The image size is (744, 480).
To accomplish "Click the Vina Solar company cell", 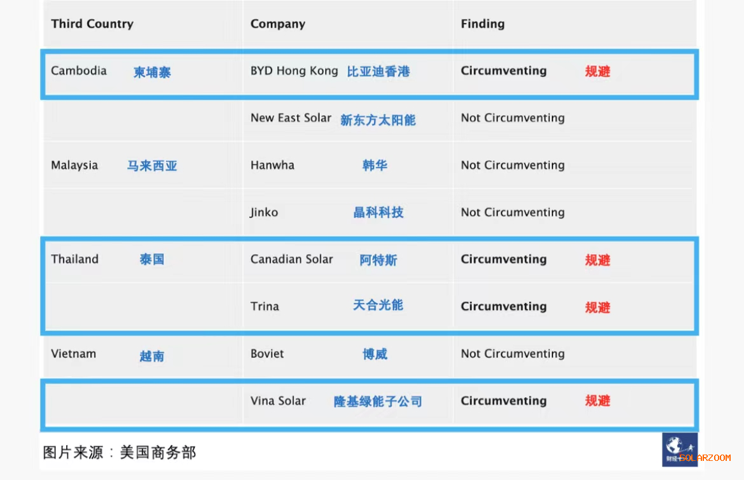I will point(278,401).
